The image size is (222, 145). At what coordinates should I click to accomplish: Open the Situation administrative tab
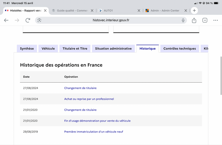113,49
